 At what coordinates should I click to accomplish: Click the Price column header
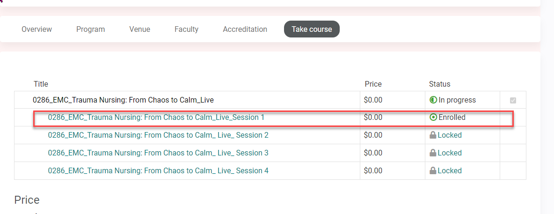point(373,84)
